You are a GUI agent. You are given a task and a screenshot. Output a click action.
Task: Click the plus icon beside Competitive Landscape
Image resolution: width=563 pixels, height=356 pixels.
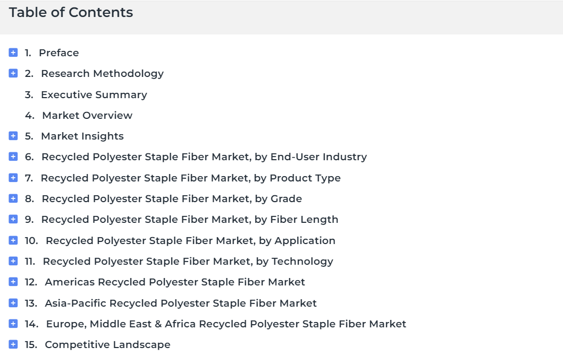tap(13, 345)
